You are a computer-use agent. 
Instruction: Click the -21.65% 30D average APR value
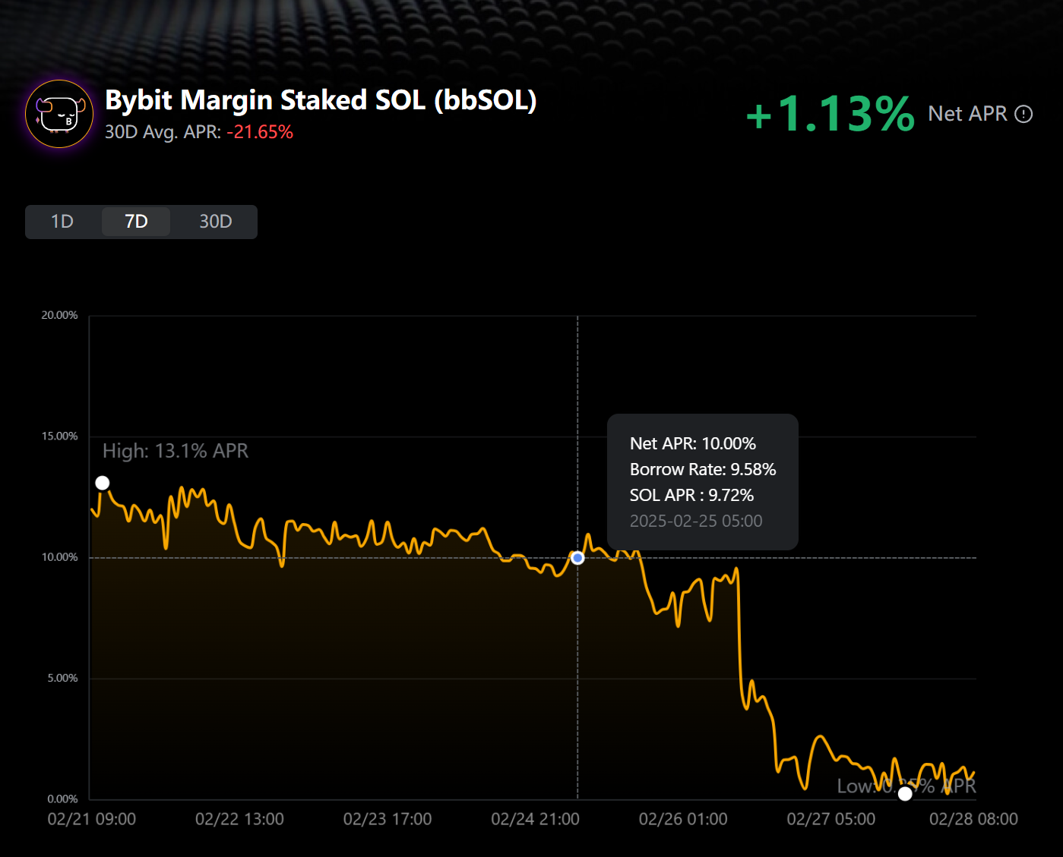260,132
